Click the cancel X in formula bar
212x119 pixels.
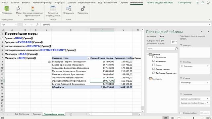[x=26, y=24]
